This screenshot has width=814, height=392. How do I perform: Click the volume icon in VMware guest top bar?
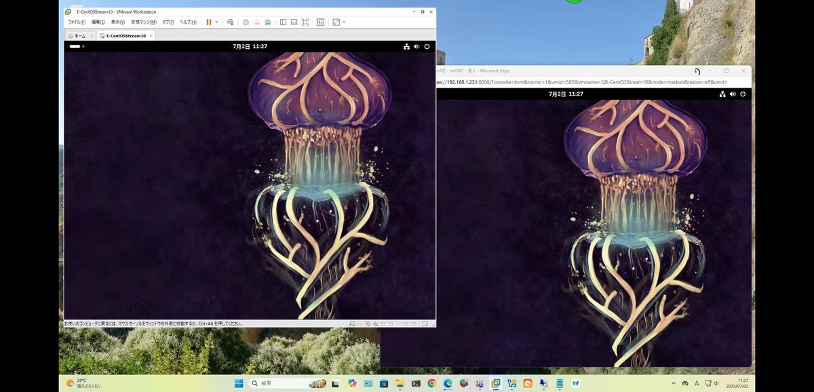coord(416,46)
